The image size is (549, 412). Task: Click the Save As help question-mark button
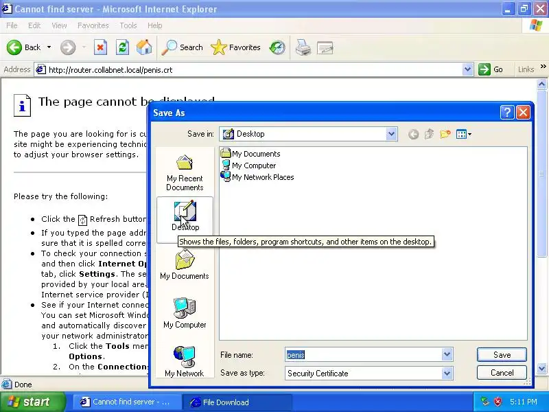pyautogui.click(x=507, y=113)
